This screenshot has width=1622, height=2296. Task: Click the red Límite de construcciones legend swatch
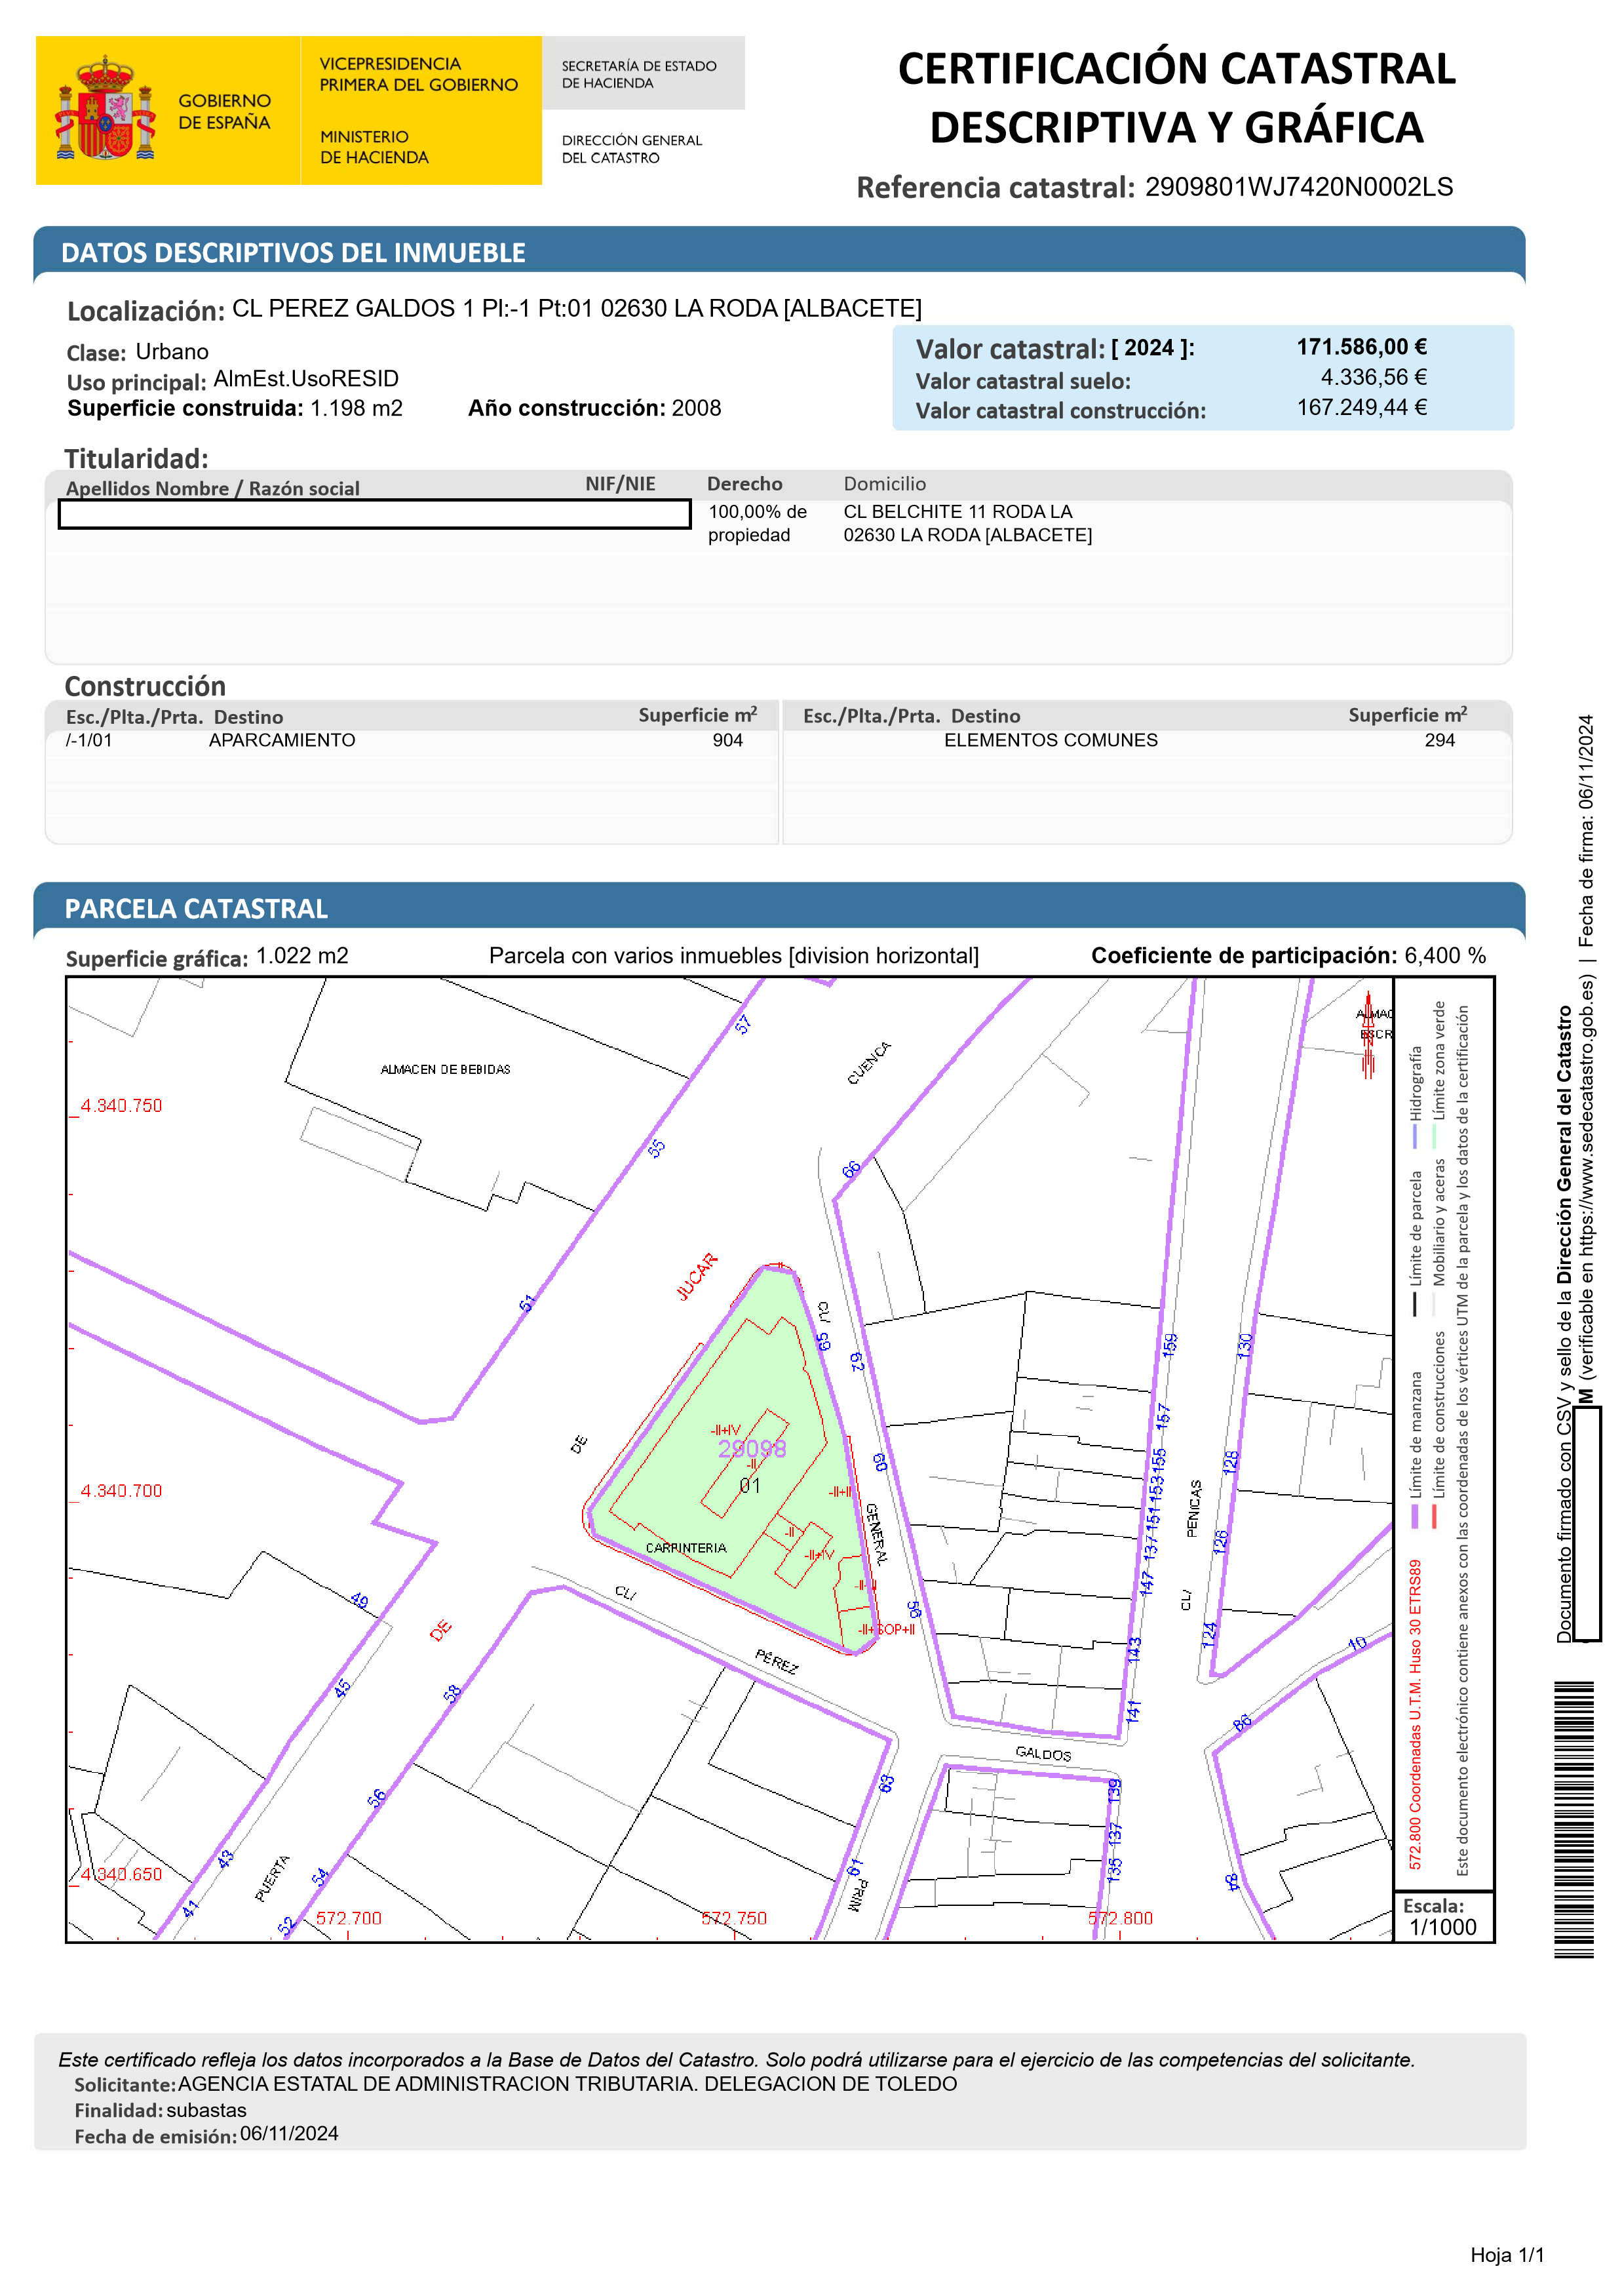pyautogui.click(x=1434, y=1516)
